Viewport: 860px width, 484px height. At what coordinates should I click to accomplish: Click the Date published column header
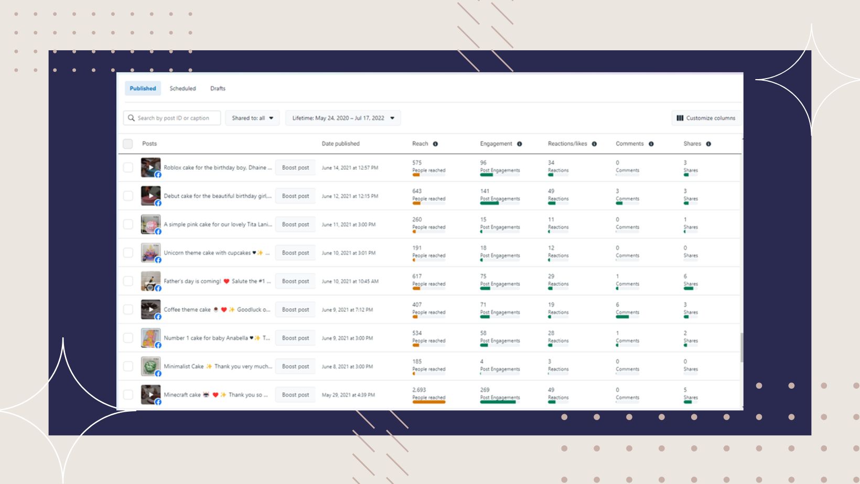[x=340, y=144]
